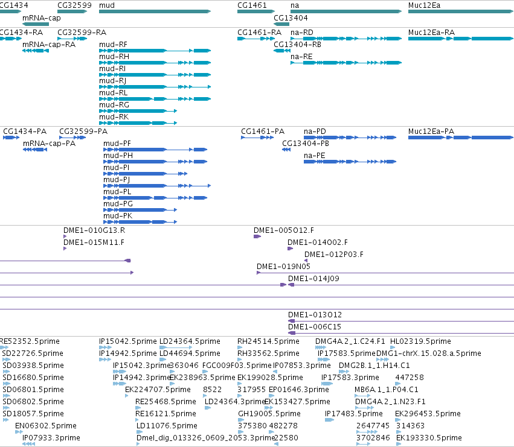The image size is (514, 447).
Task: Click protein feature na-PD
Action: (350, 138)
